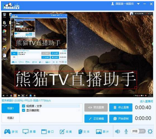The width and height of the screenshot is (156, 139).
Task: Click the 停止直播 button
Action: coord(121,107)
